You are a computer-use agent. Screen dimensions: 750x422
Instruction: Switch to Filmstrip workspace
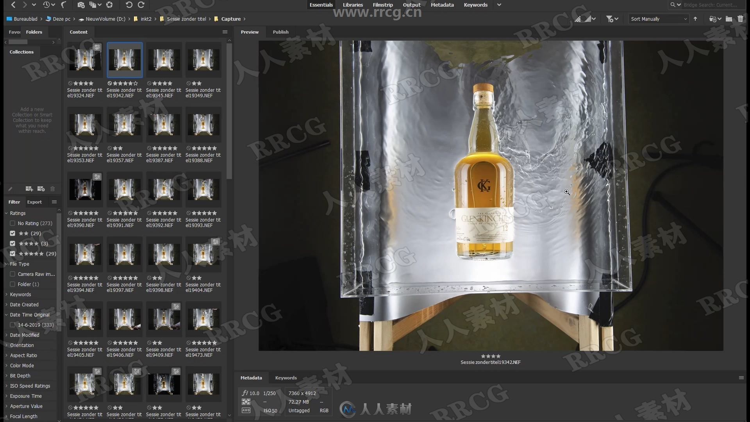pyautogui.click(x=383, y=5)
